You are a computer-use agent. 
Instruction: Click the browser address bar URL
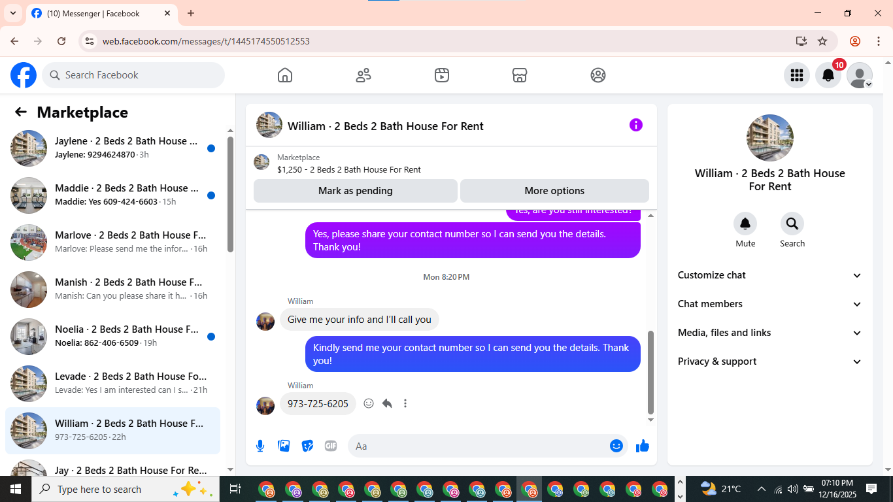206,41
